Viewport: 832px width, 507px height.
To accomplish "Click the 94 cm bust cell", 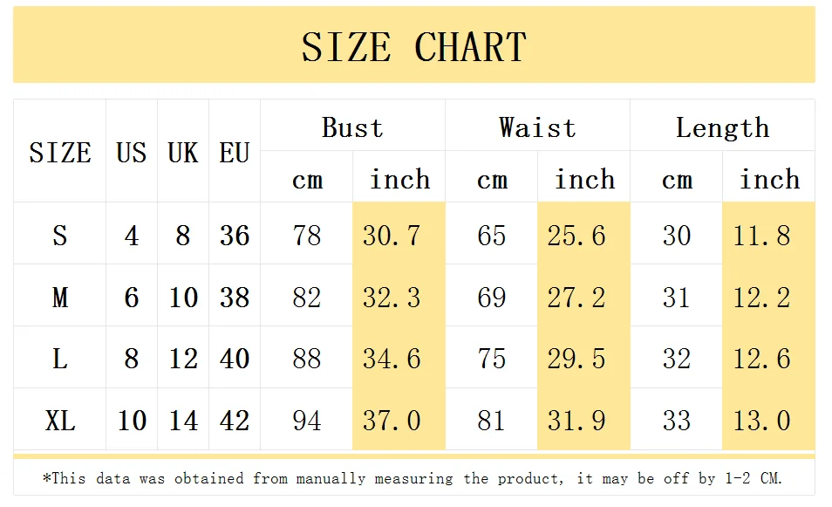I will click(307, 421).
